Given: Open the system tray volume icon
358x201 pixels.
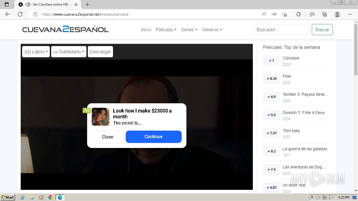Looking at the screenshot, I should coord(318,197).
